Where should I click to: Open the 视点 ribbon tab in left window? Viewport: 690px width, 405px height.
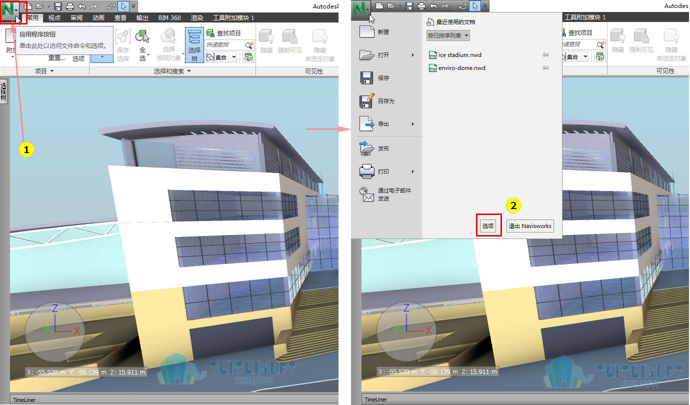click(x=54, y=17)
